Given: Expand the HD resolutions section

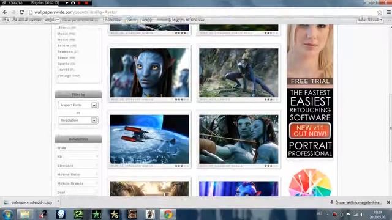Looking at the screenshot, I should click(78, 156).
